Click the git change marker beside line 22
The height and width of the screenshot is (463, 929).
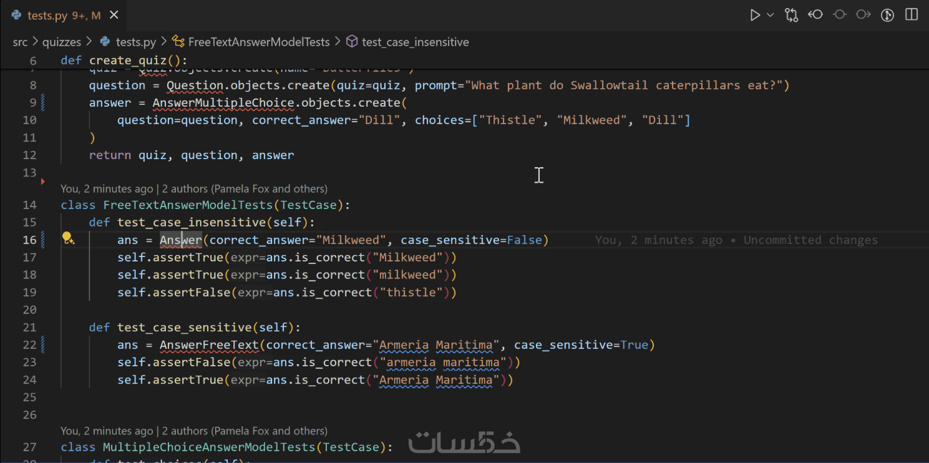[x=42, y=344]
